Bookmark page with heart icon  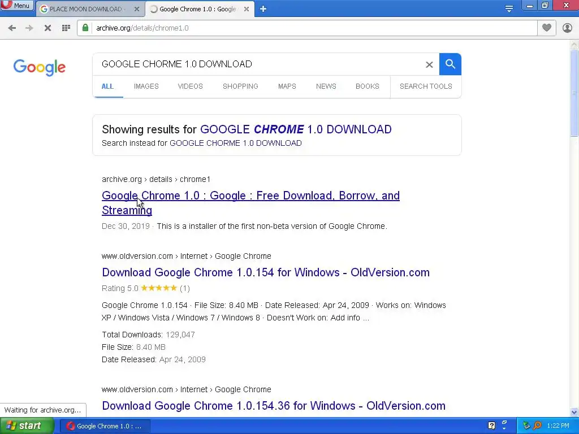tap(547, 28)
